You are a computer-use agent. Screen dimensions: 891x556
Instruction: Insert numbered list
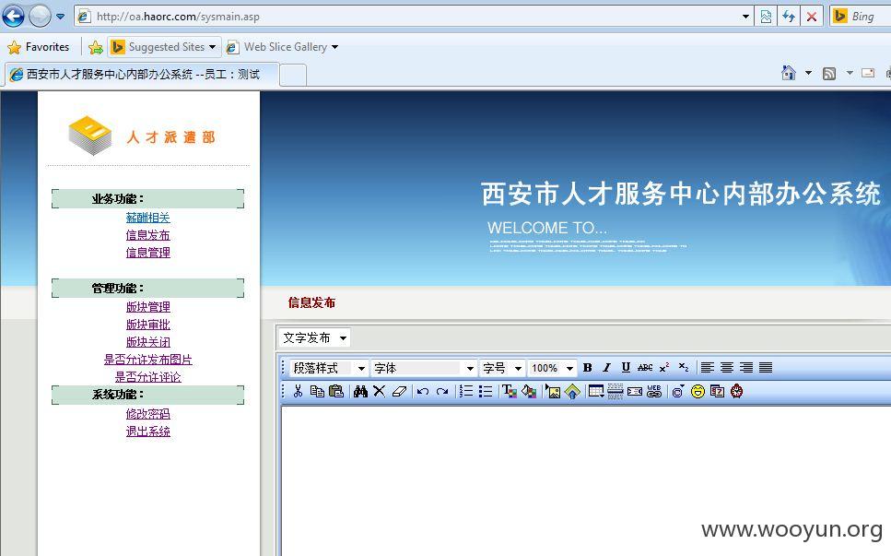point(466,391)
